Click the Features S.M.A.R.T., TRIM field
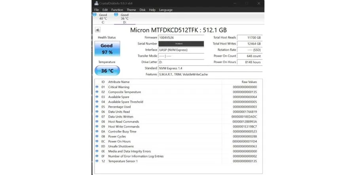Viewport: 356px width, 175px height. (x=210, y=74)
